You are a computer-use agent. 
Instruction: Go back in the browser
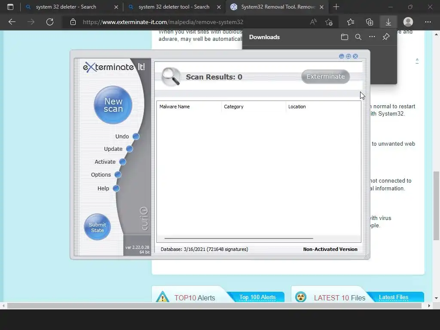[x=12, y=22]
